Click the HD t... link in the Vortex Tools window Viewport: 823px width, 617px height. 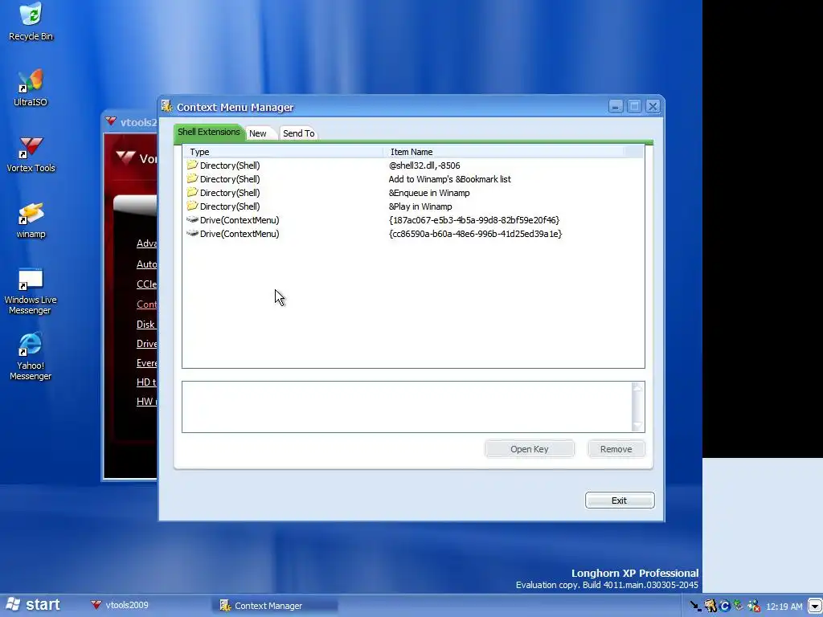[x=146, y=382]
